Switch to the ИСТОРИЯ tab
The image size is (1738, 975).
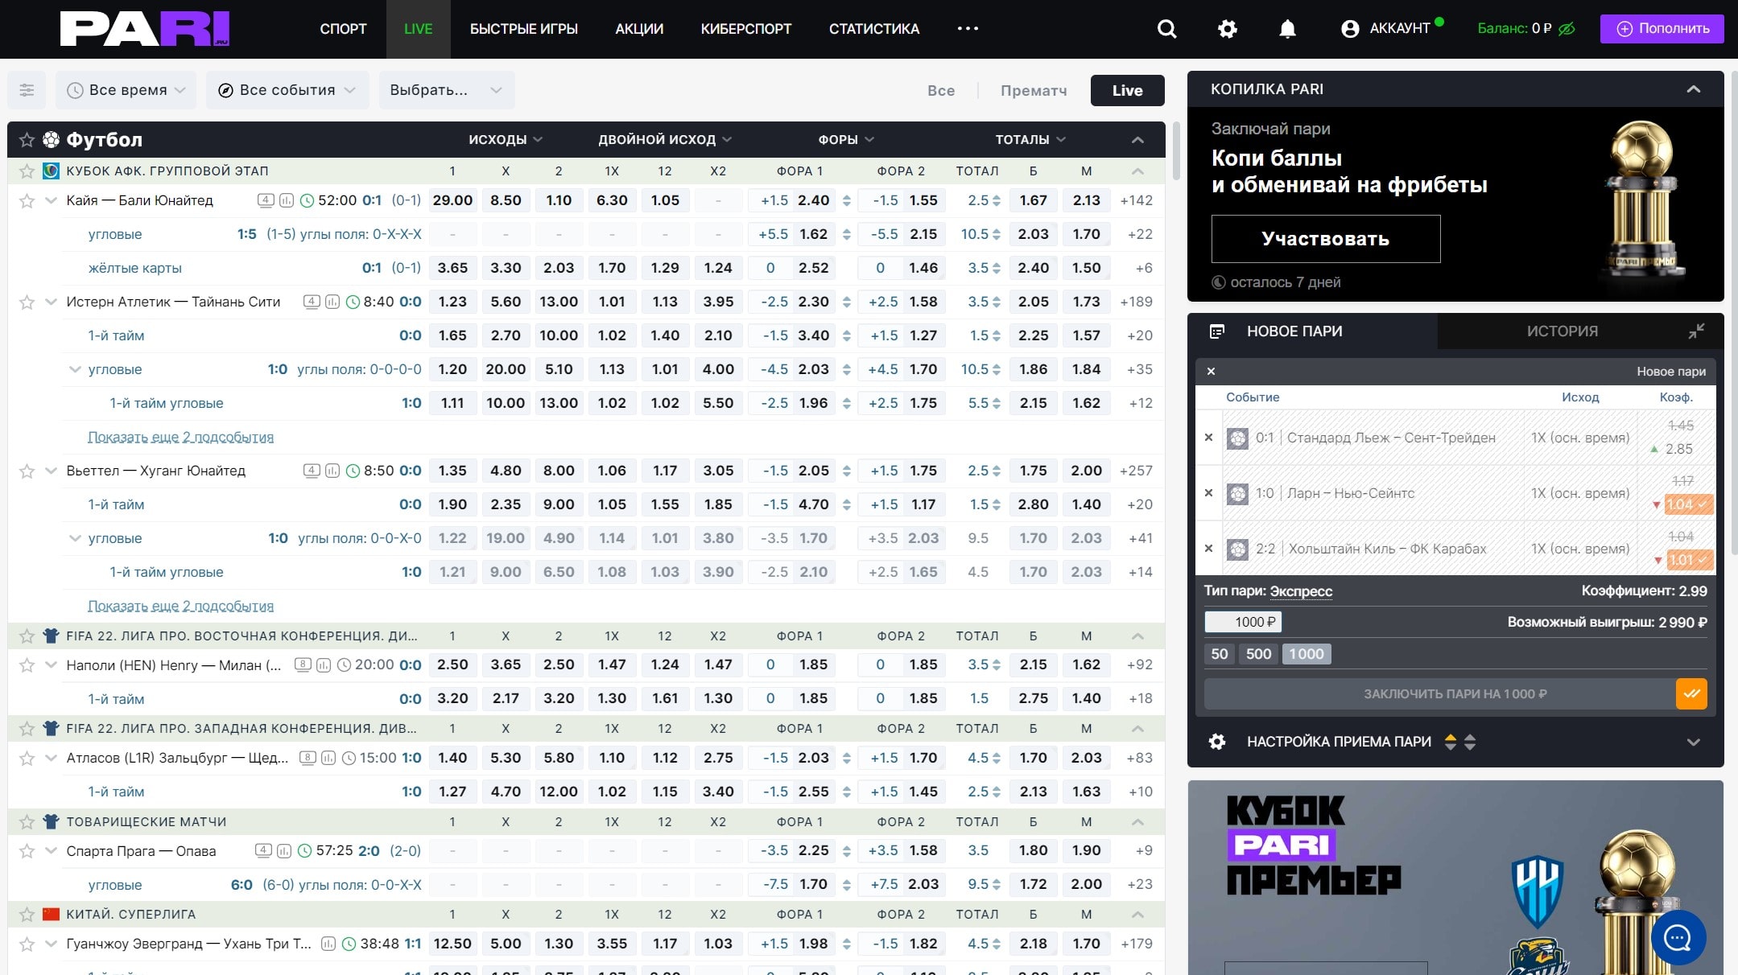click(x=1562, y=331)
